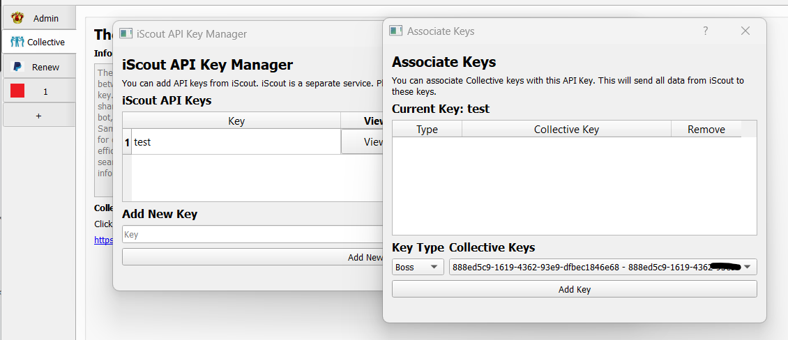Switch to the Admin tab
Viewport: 788px width, 340px height.
pyautogui.click(x=39, y=18)
